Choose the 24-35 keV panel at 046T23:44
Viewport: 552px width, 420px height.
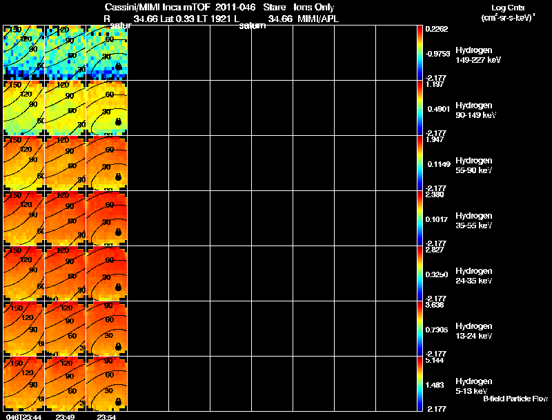(x=24, y=274)
